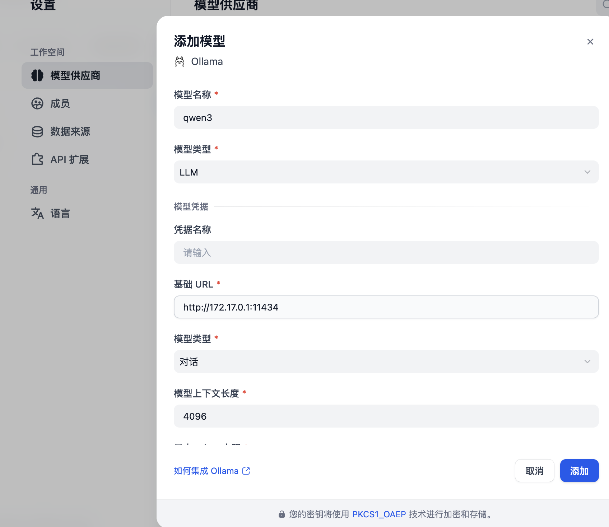Click the 通用 sidebar heading

(39, 190)
